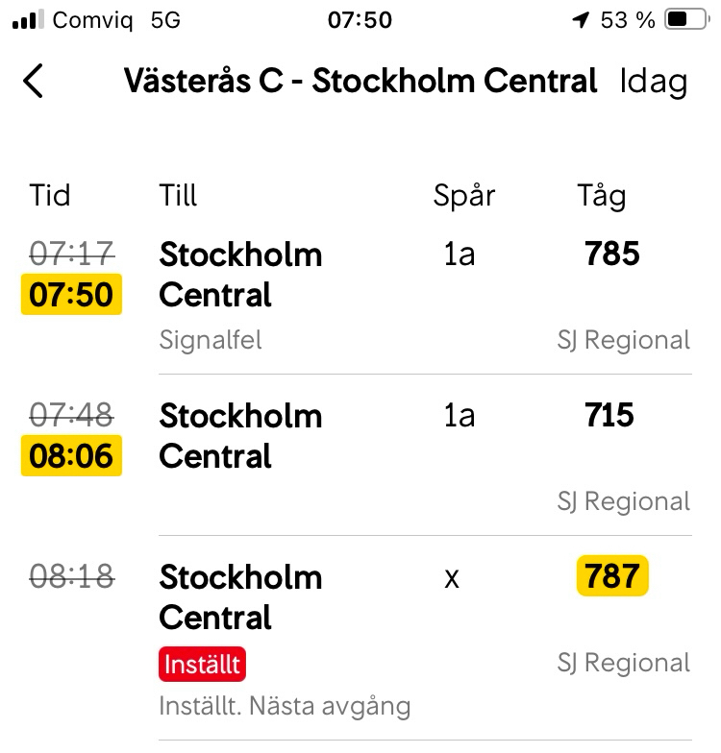Tap the highlighted train number 787

pyautogui.click(x=612, y=576)
